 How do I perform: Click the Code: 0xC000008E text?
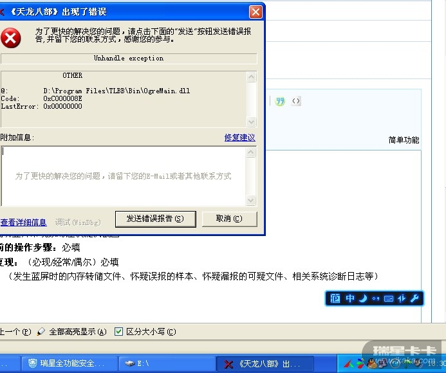(42, 98)
